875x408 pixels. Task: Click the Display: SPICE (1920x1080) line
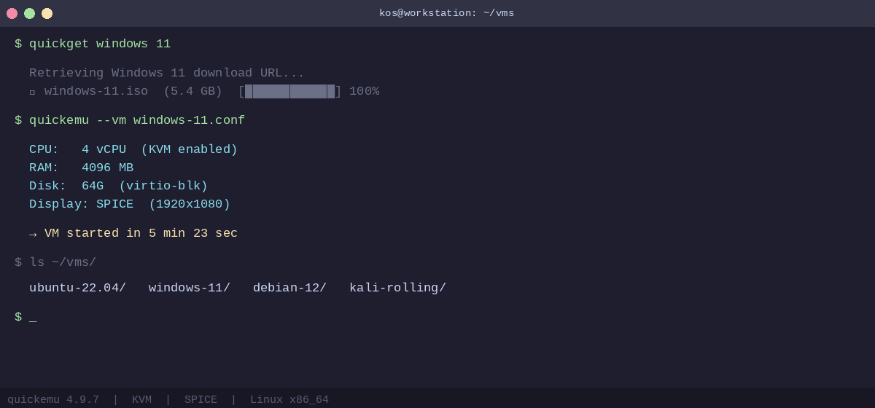[x=130, y=204]
